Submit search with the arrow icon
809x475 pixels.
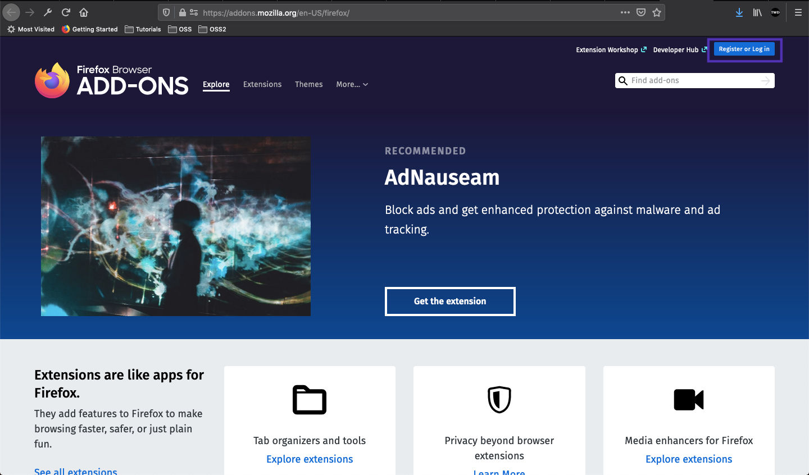[x=765, y=81]
